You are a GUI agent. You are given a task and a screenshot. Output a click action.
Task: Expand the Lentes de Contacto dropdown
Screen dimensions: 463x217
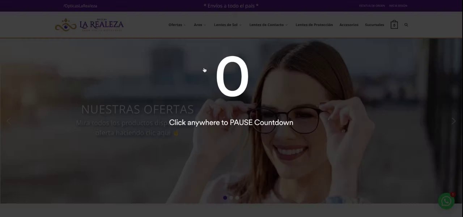click(x=268, y=25)
